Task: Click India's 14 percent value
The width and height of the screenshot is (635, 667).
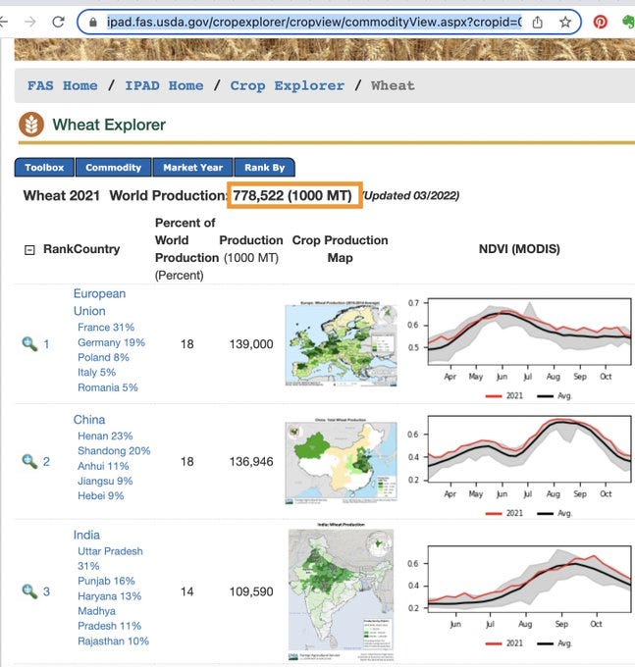Action: click(x=186, y=591)
